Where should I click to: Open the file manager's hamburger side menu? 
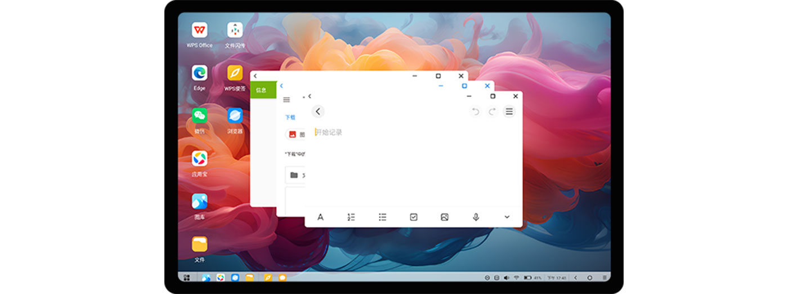coord(286,100)
